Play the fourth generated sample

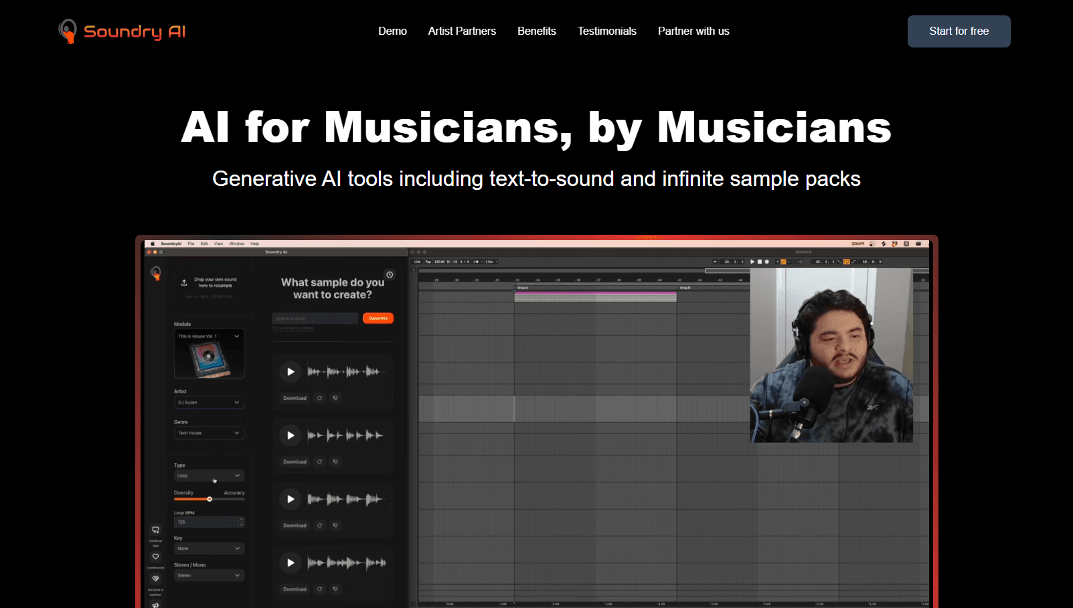tap(291, 563)
